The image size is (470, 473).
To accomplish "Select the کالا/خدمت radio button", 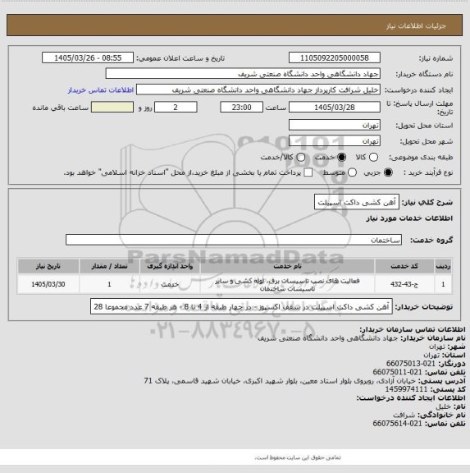I will [x=300, y=157].
